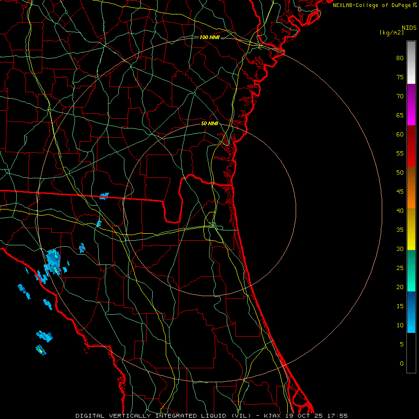Screen dimensions: 419x419
Task: Click the scale value 30
Action: click(x=400, y=249)
